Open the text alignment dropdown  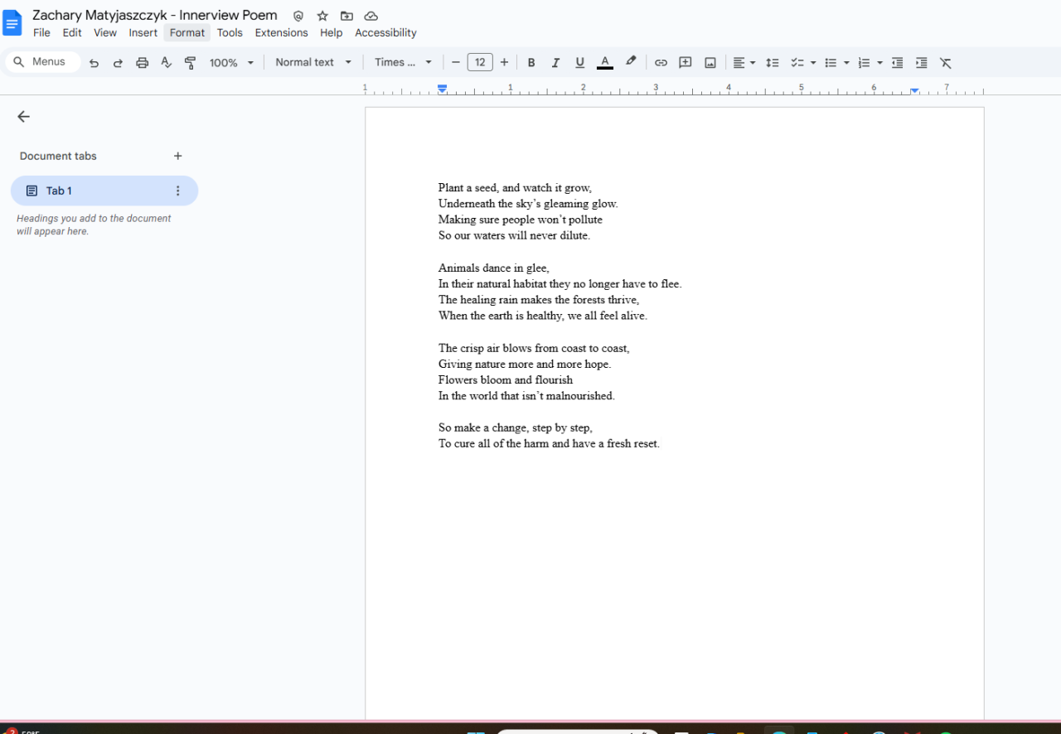[x=744, y=62]
